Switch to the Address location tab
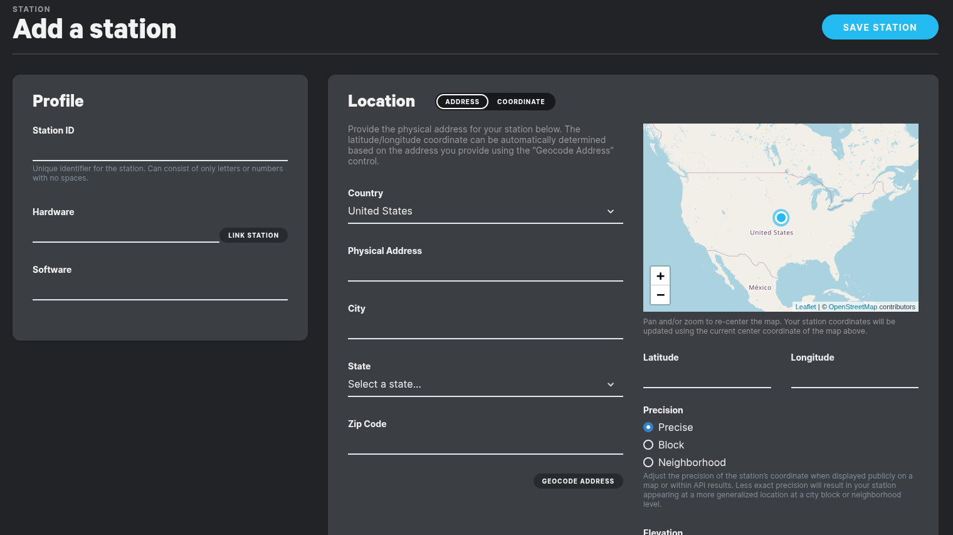 [x=462, y=102]
